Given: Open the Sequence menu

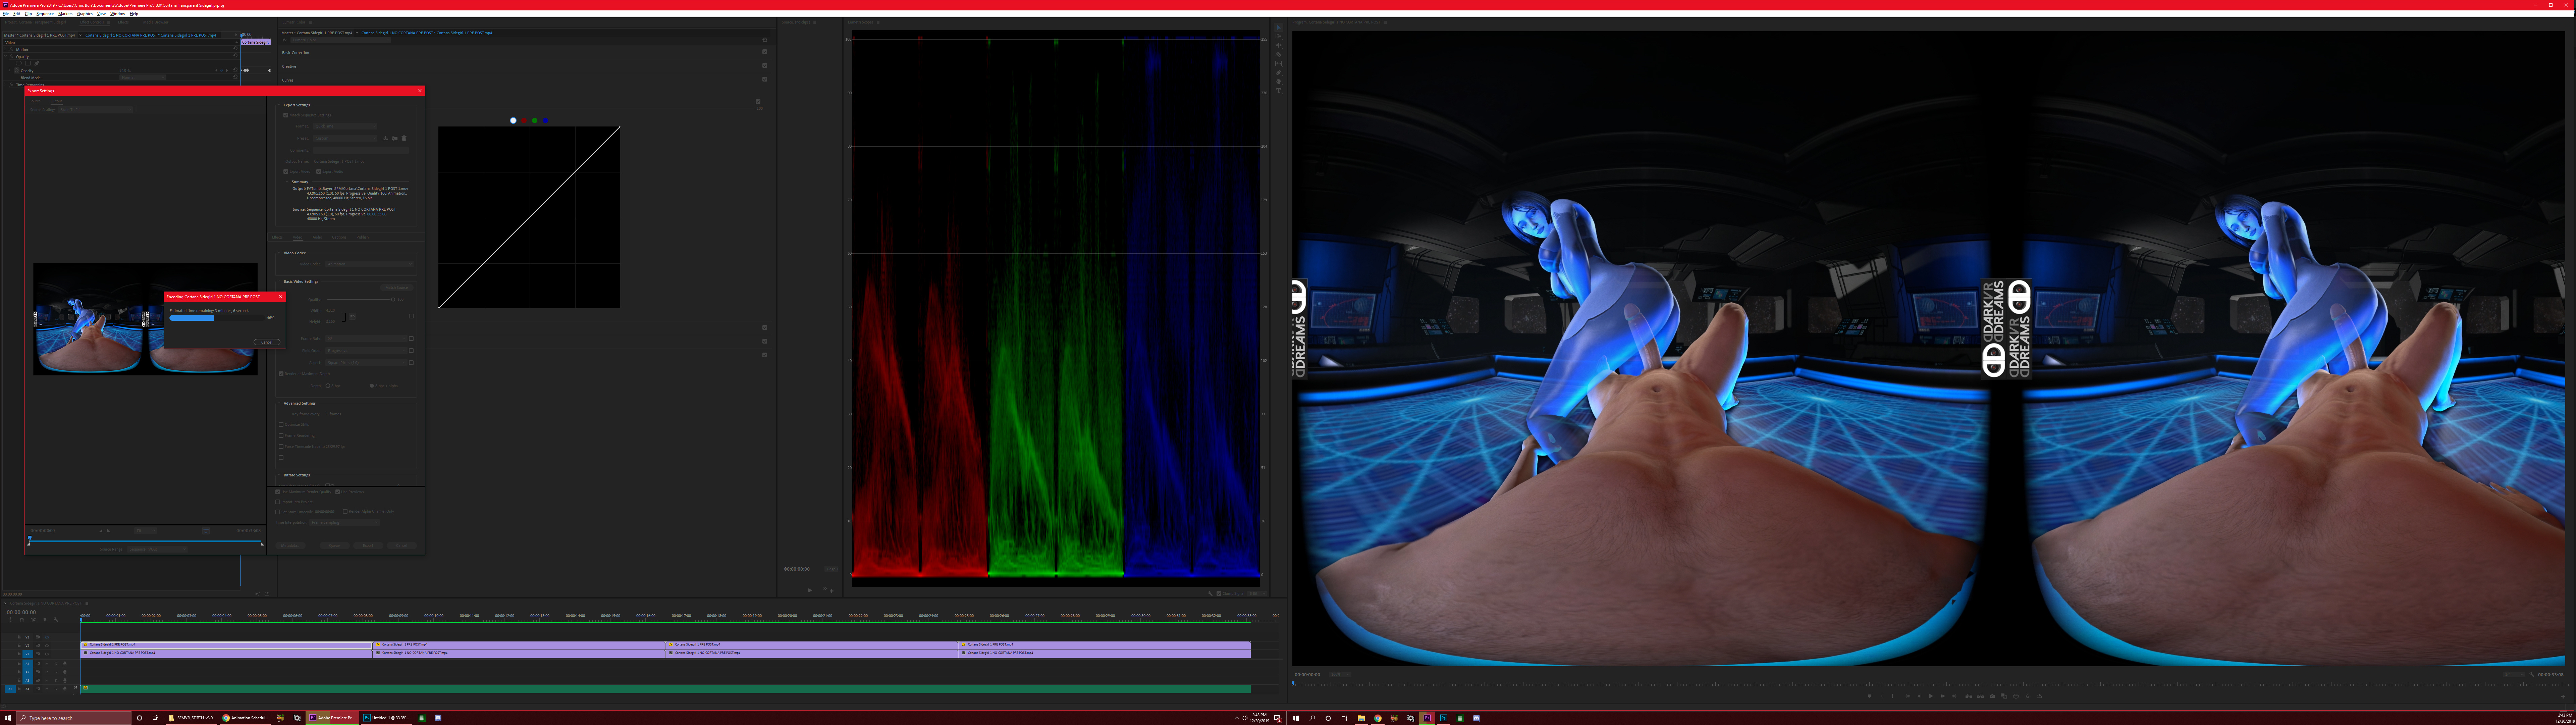Looking at the screenshot, I should [x=45, y=14].
